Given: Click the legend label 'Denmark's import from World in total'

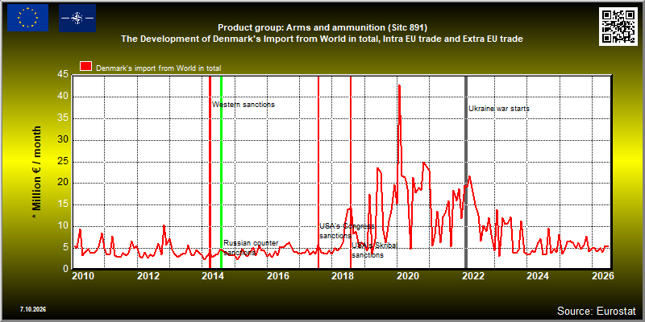Looking at the screenshot, I should tap(159, 68).
